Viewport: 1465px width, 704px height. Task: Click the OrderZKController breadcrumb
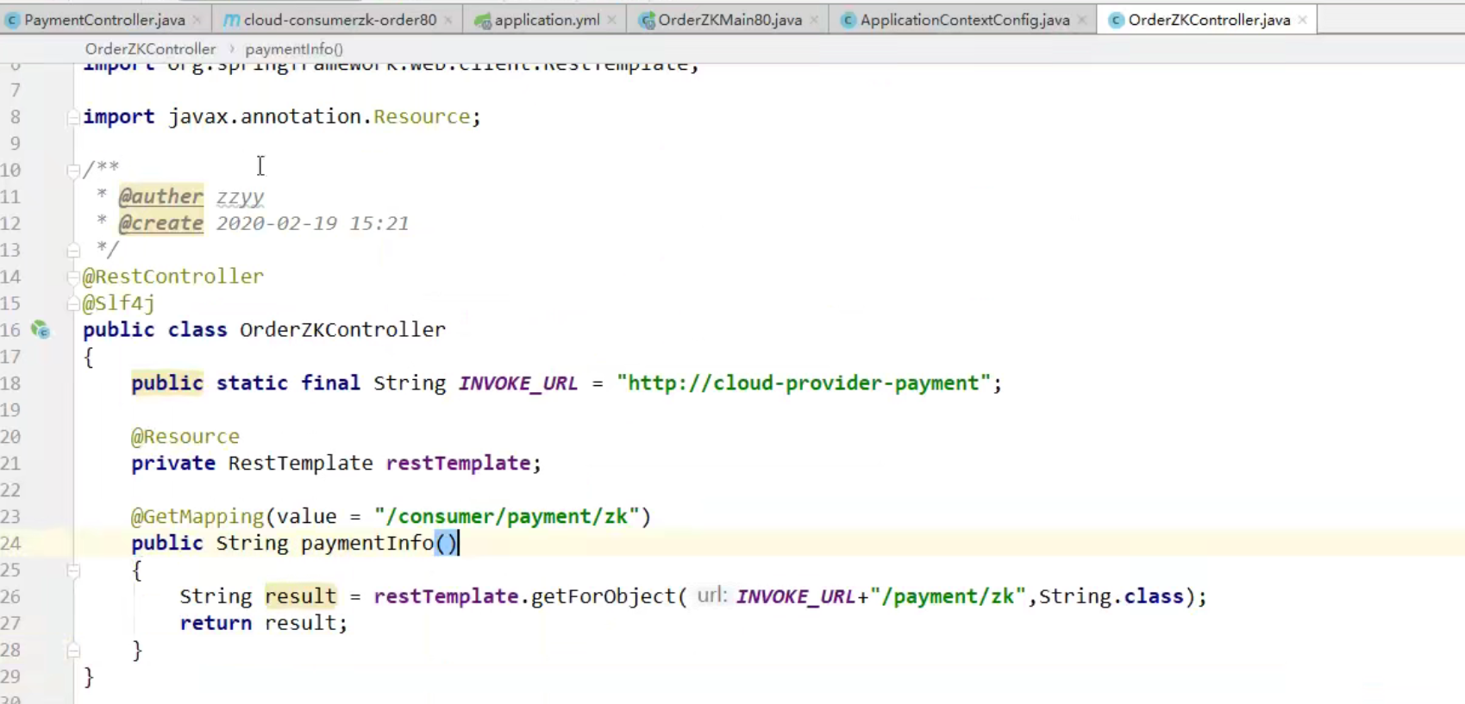[150, 49]
